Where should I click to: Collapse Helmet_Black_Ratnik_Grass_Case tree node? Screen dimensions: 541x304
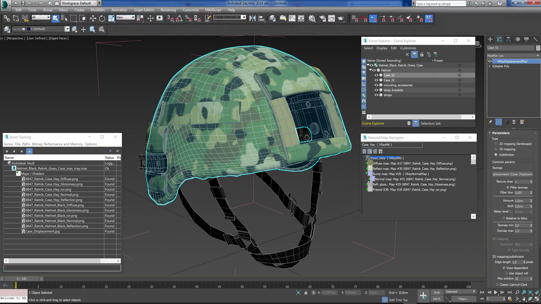pyautogui.click(x=368, y=65)
